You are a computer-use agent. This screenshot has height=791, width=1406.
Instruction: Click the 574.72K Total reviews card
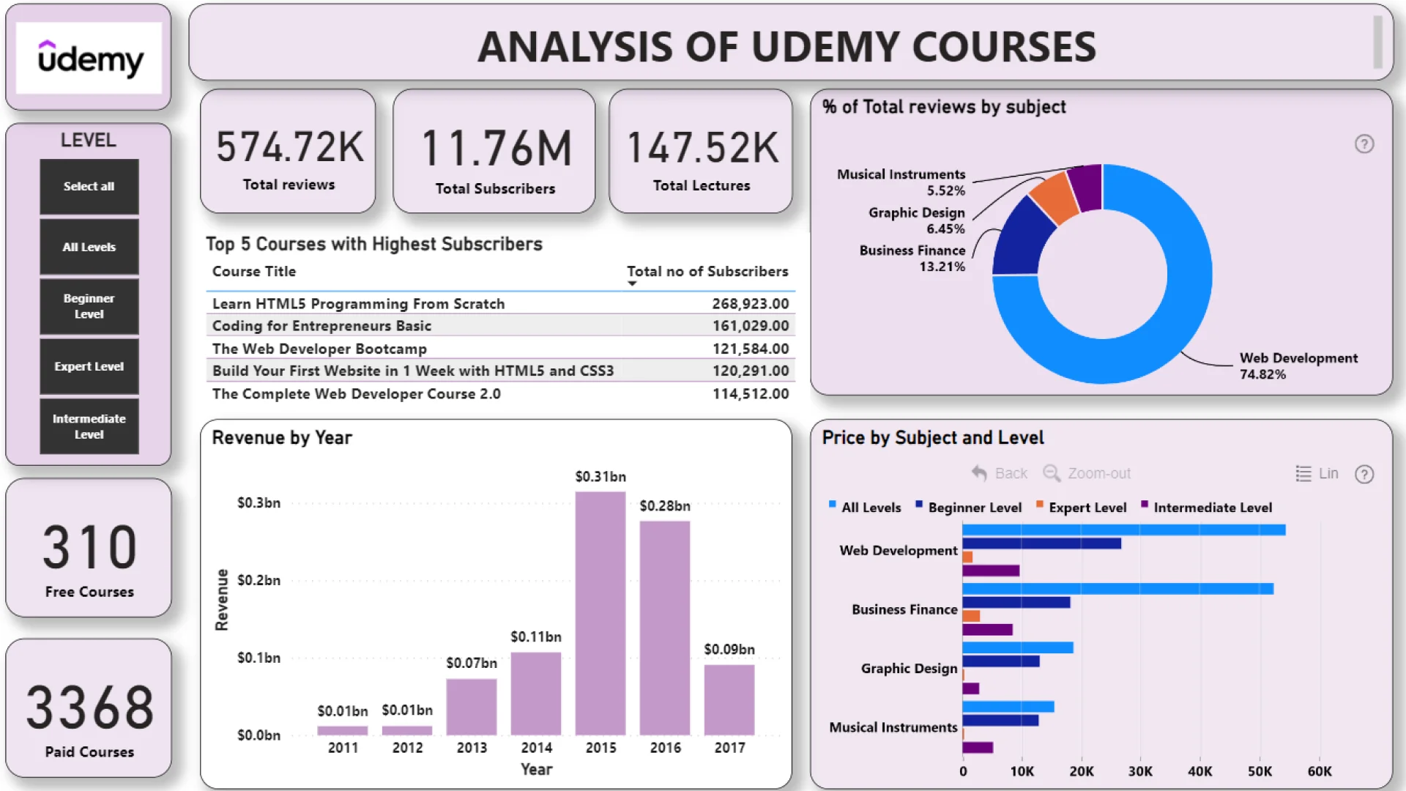coord(288,152)
